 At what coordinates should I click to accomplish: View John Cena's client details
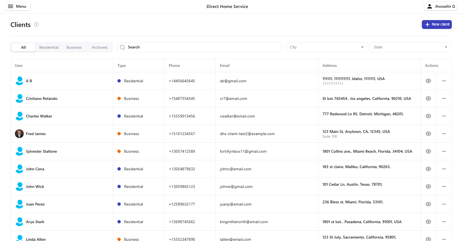[x=428, y=169]
